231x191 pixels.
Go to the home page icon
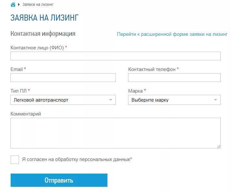(x=13, y=5)
